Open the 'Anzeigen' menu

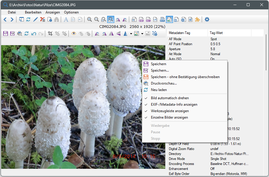point(53,12)
